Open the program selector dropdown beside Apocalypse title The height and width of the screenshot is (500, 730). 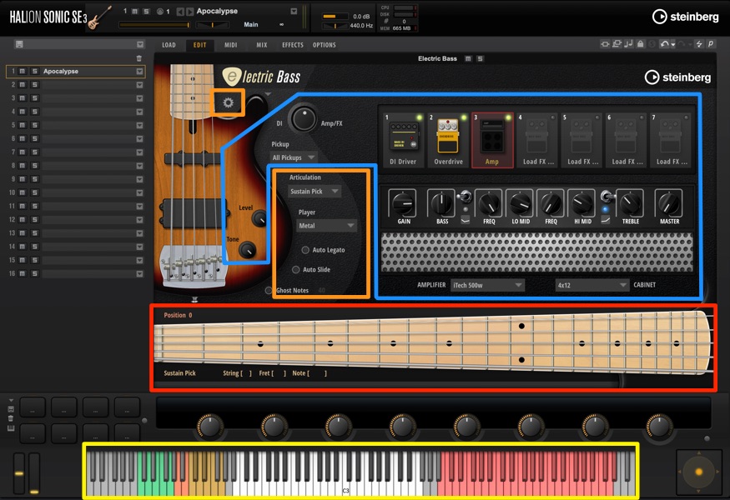[294, 11]
